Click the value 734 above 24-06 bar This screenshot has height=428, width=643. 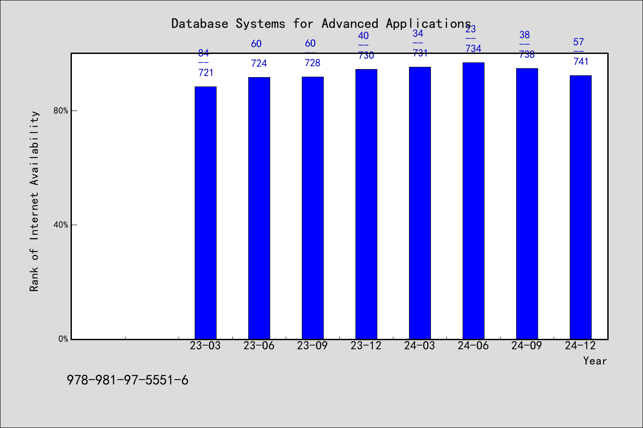coord(473,49)
